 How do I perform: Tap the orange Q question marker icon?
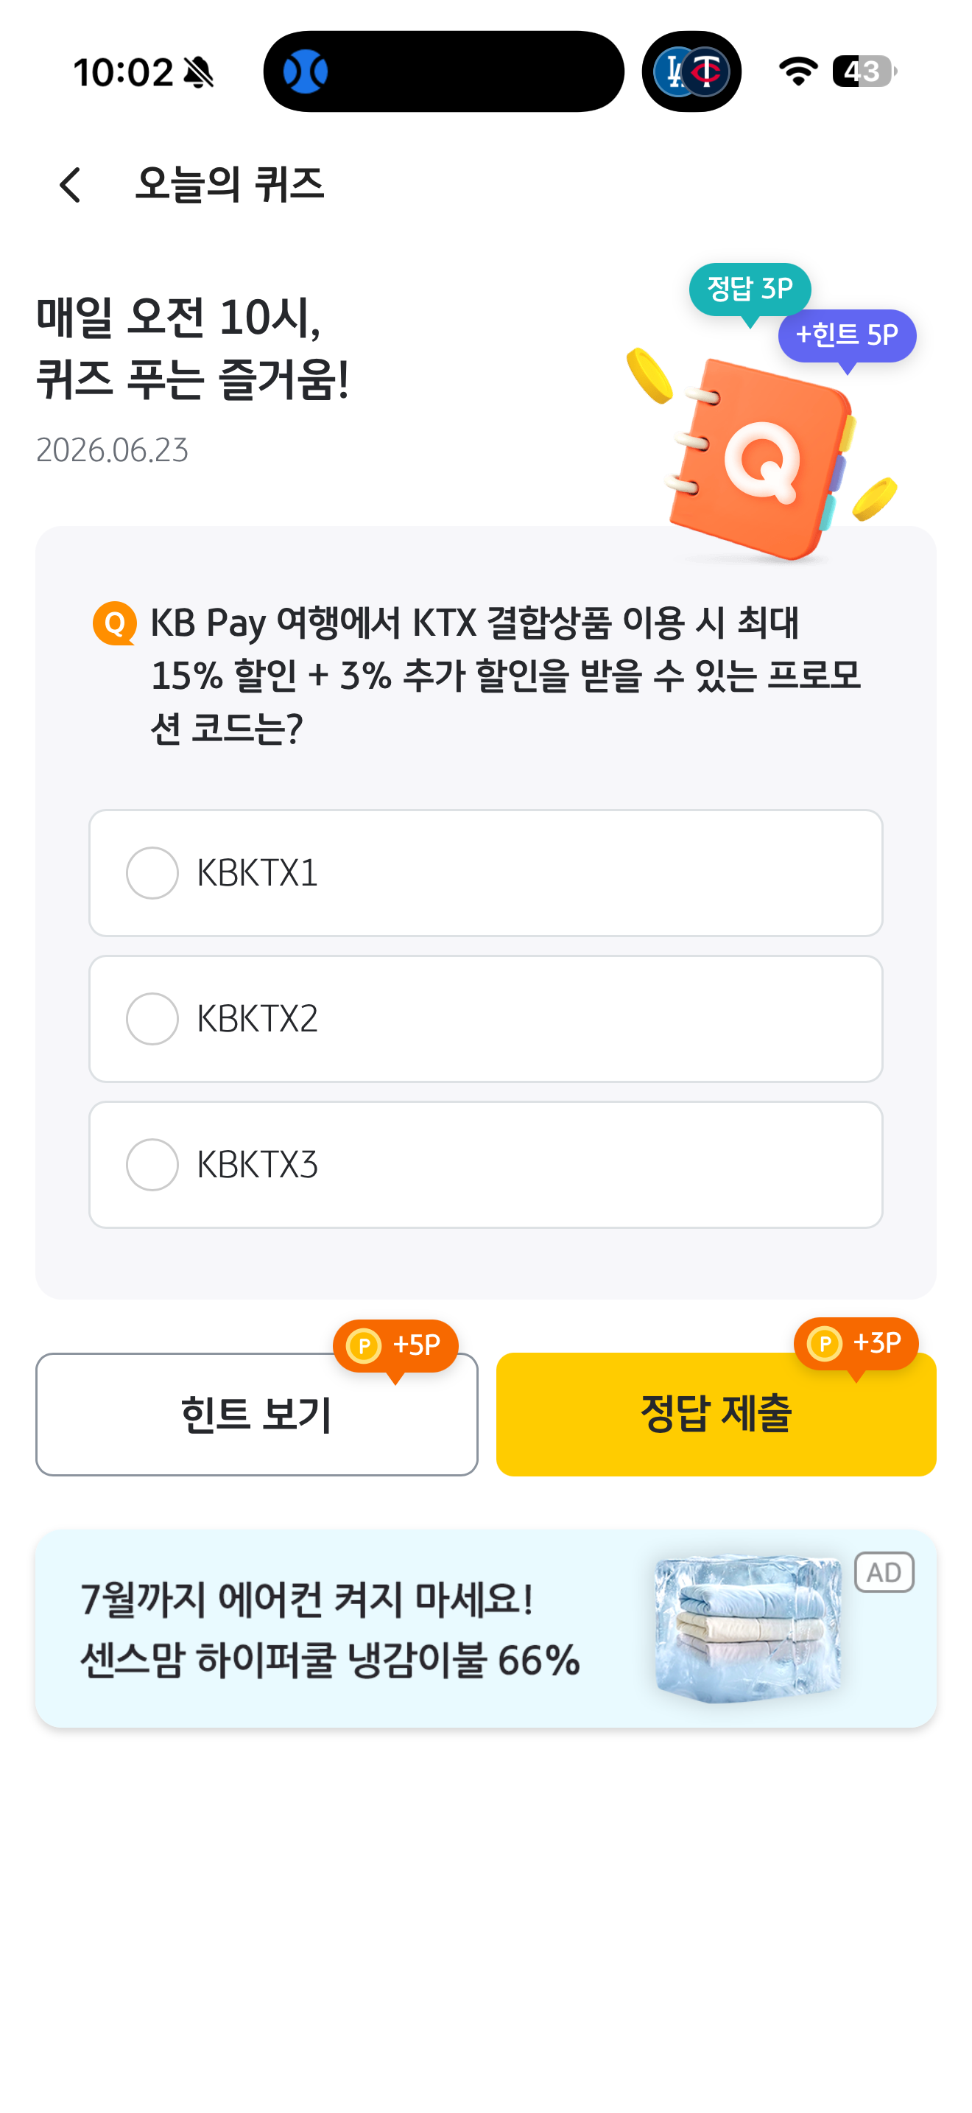point(115,623)
